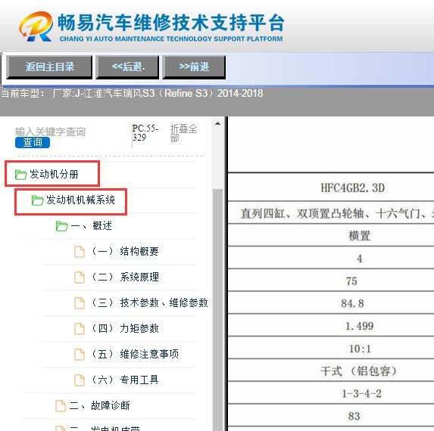Open the （六）专用工具 page
Viewport: 434px width, 431px height.
(125, 380)
